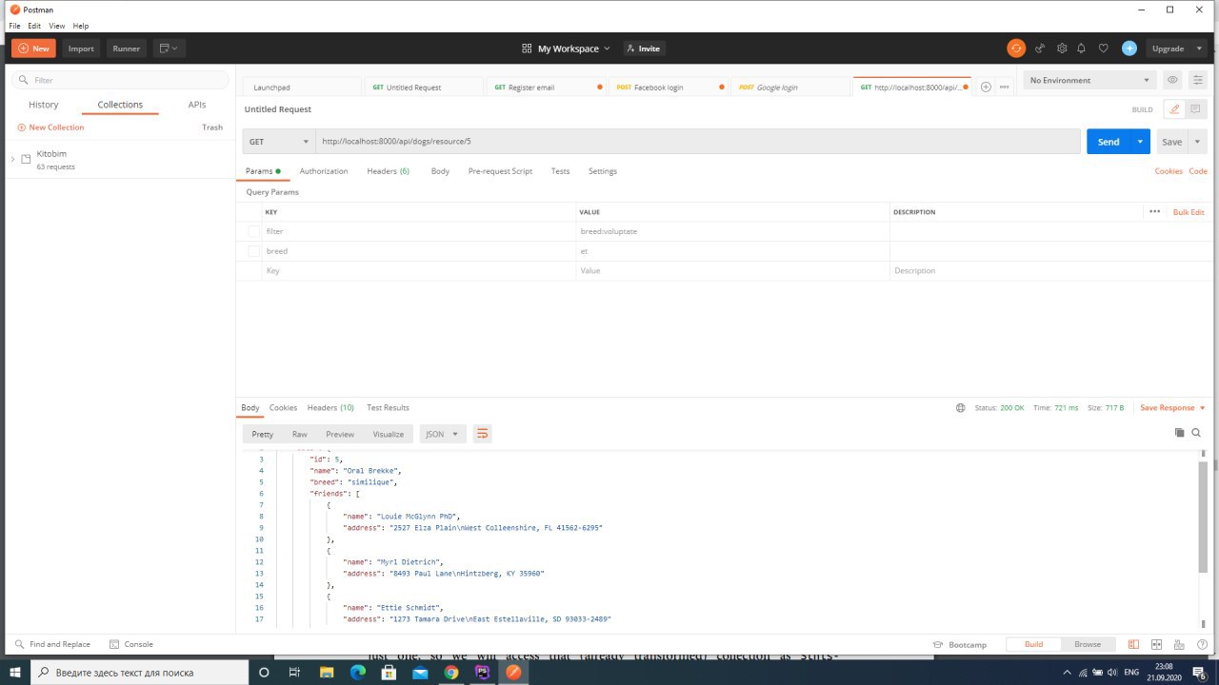The width and height of the screenshot is (1219, 685).
Task: Select the pencil build mode icon
Action: click(x=1174, y=109)
